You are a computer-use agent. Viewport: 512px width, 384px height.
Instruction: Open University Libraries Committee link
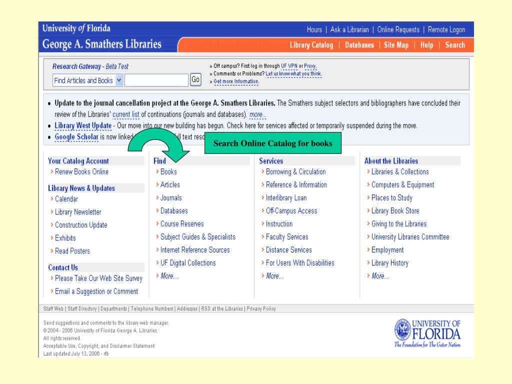coord(410,237)
